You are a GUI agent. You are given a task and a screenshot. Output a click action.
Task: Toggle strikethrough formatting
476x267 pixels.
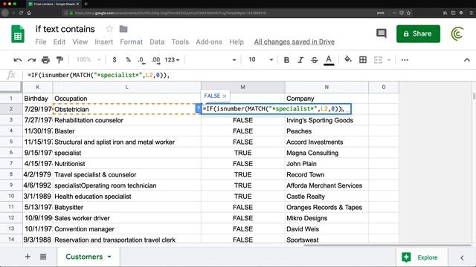click(315, 60)
